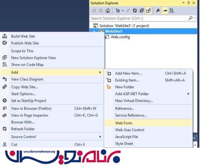
Task: Click the search magnifier icon
Action: tap(190, 18)
